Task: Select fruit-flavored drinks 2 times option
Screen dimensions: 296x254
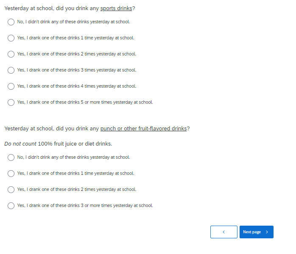Action: click(x=11, y=190)
